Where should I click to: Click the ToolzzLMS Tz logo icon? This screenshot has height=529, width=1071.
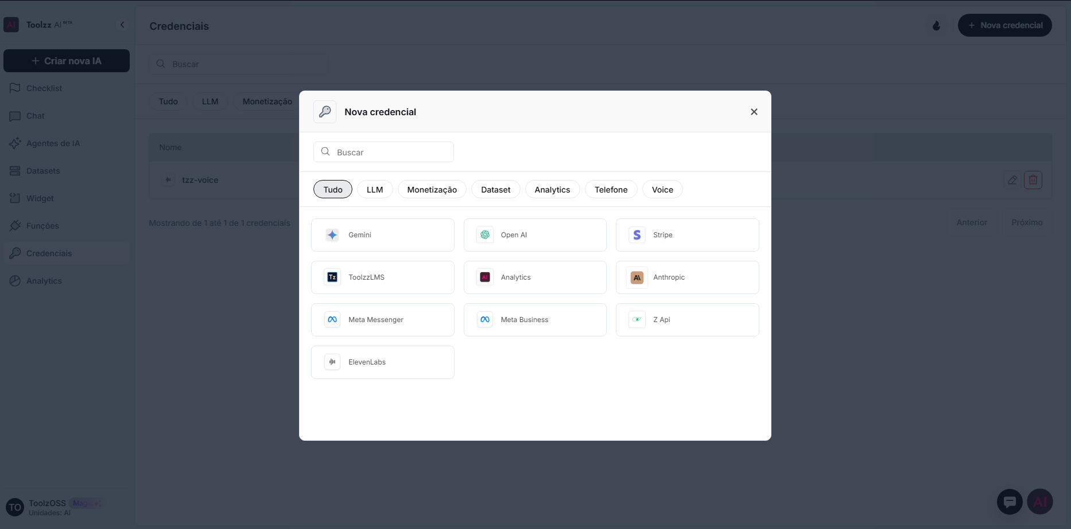[x=332, y=277]
